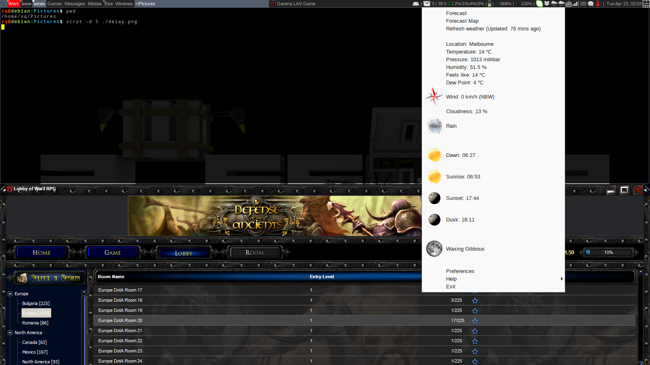The height and width of the screenshot is (365, 650).
Task: Switch to the Messages workspace tag
Action: click(x=75, y=4)
